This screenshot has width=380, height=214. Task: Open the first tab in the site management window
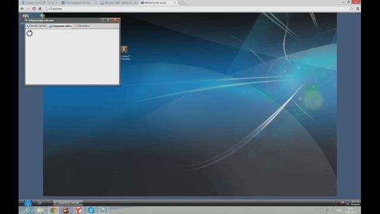(37, 26)
